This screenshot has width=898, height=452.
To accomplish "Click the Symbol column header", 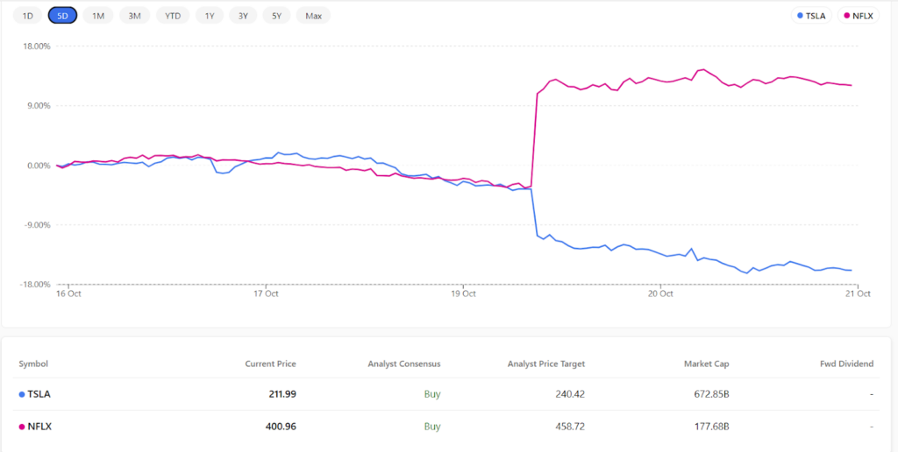I will [33, 364].
